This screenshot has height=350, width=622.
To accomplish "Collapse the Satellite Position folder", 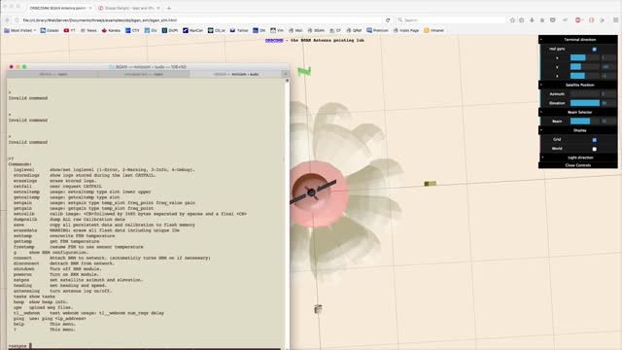I will point(578,85).
